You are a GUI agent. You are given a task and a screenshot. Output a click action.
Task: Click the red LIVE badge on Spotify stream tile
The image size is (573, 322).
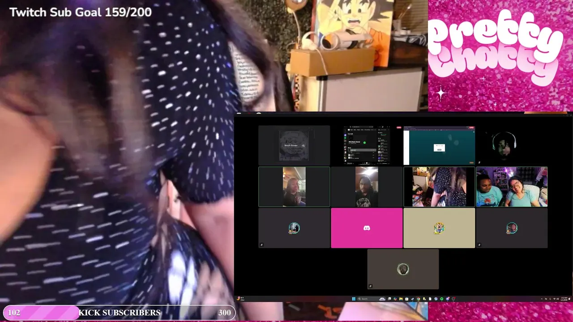(399, 127)
